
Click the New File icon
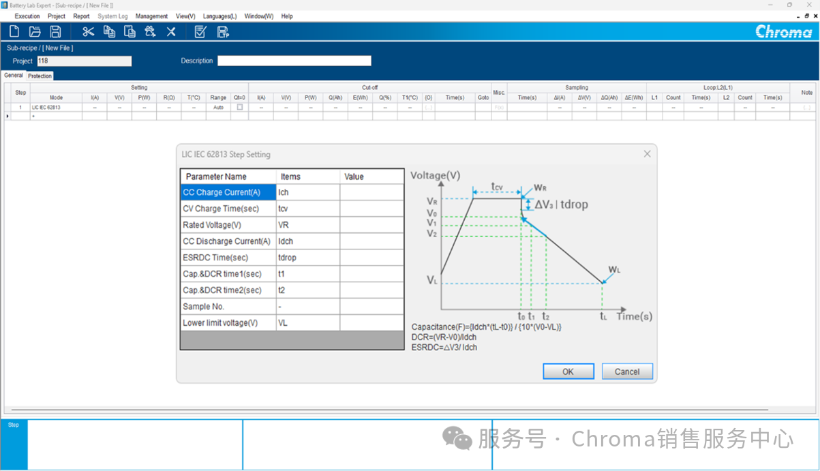click(14, 31)
